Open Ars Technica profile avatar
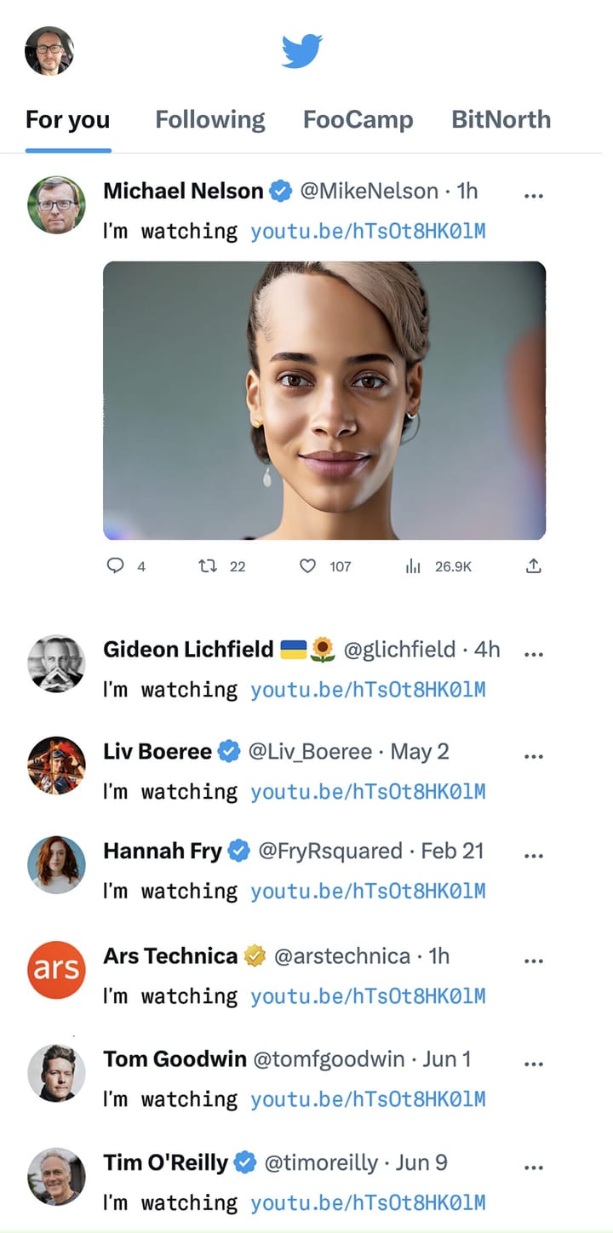This screenshot has height=1233, width=613. tap(56, 969)
